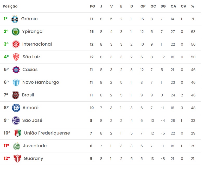This screenshot has width=204, height=169.
Task: Click the Caxias team badge
Action: click(16, 70)
